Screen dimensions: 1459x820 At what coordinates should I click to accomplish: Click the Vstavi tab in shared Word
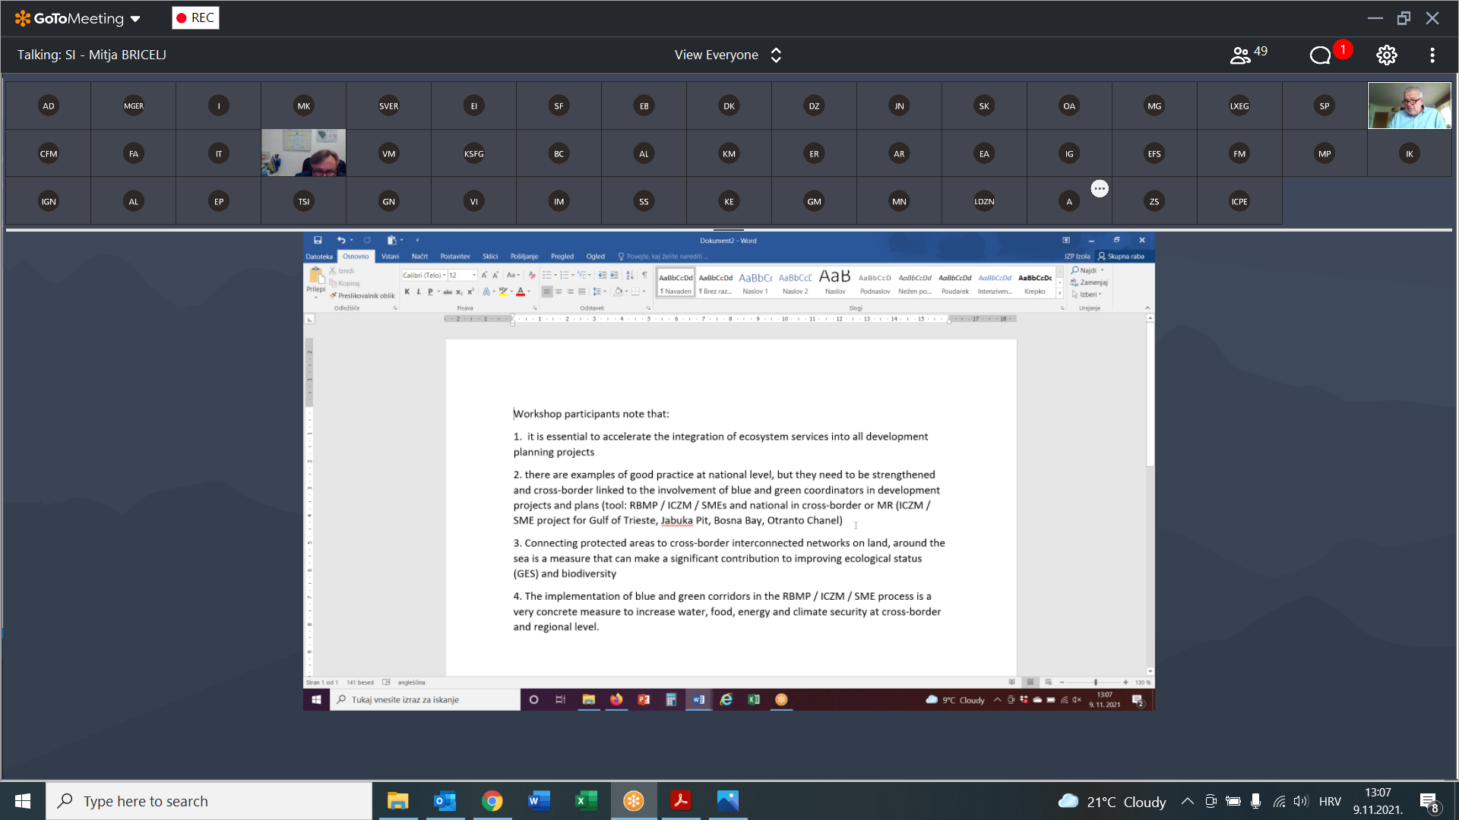[390, 257]
